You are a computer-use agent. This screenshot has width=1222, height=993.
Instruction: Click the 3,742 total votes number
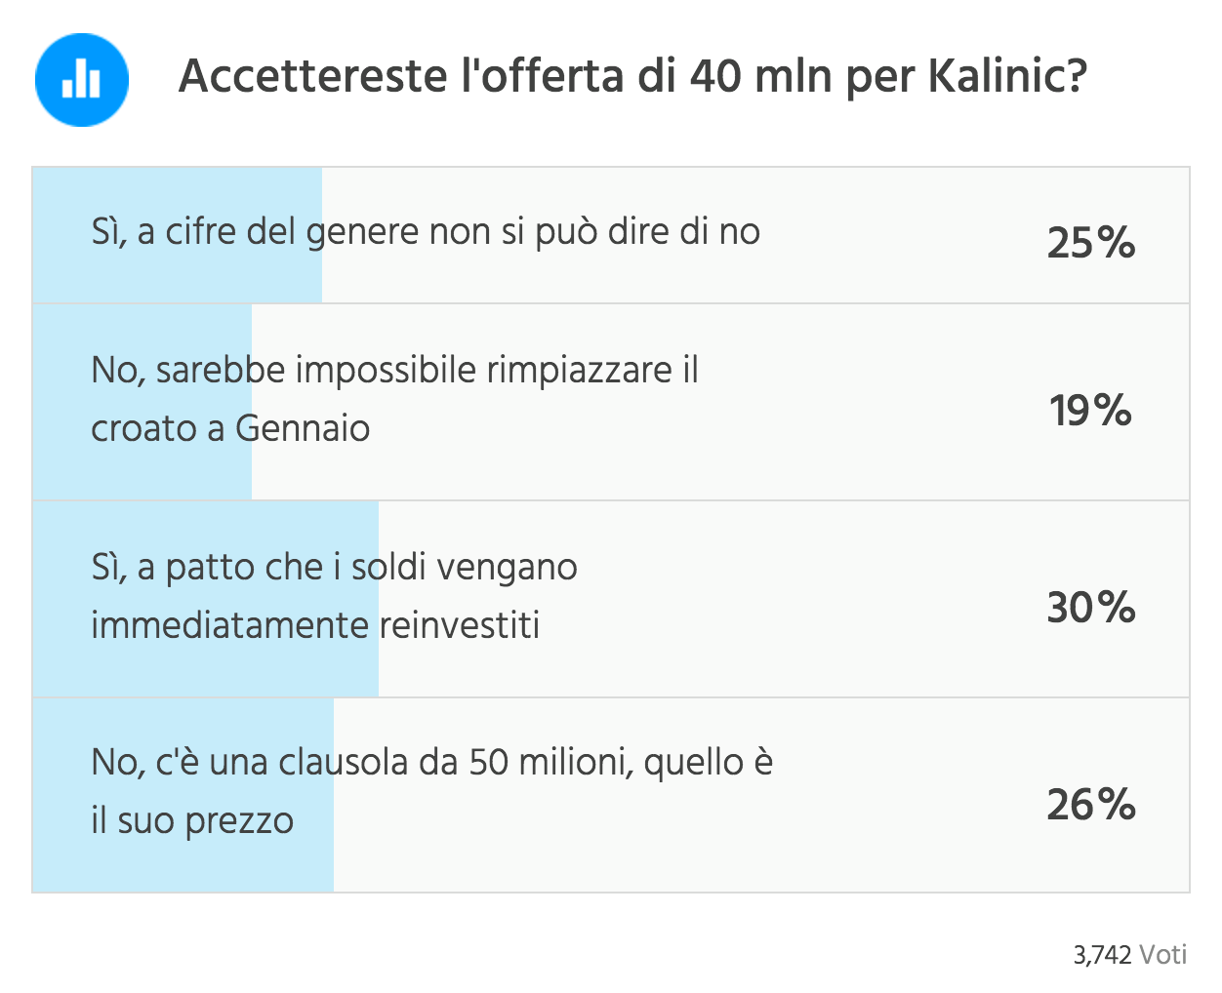(1102, 955)
